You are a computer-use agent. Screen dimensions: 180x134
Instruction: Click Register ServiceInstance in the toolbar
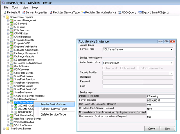[x=99, y=12]
